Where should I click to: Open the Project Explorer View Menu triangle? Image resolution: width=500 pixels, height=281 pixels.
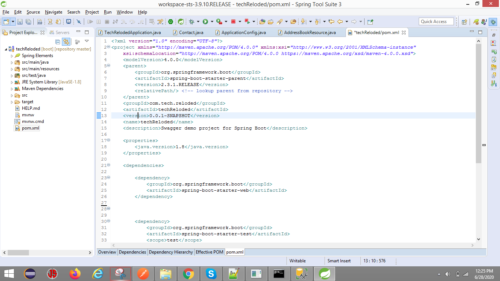coord(87,41)
